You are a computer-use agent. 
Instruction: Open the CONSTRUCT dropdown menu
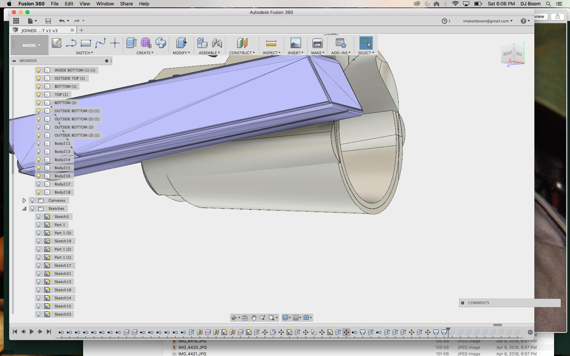(242, 53)
